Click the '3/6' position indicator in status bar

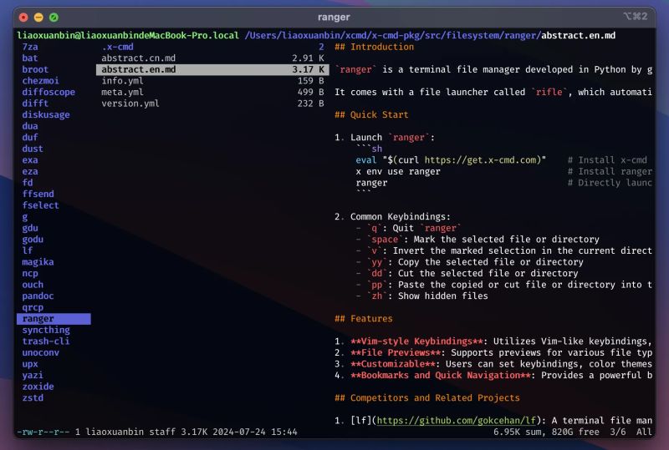coord(618,432)
